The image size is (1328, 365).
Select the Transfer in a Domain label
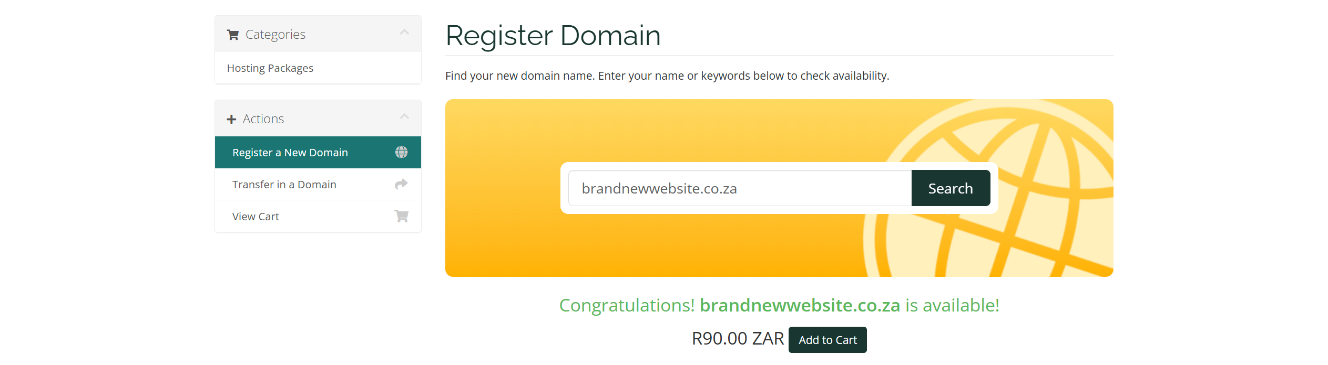[284, 185]
